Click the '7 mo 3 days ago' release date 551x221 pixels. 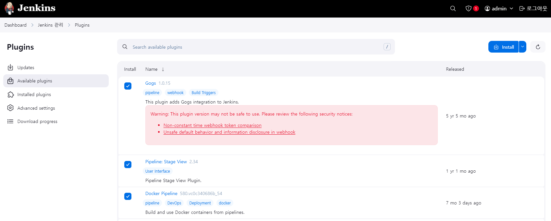coord(463,203)
